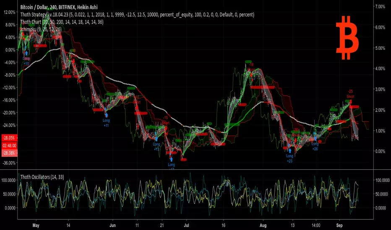
Task: Click the 14:00 label on time axis
Action: [316, 225]
